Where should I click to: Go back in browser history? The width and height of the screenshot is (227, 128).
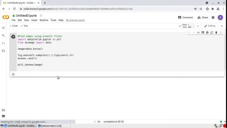pos(4,9)
